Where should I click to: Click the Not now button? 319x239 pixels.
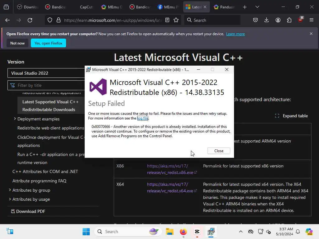(x=17, y=43)
